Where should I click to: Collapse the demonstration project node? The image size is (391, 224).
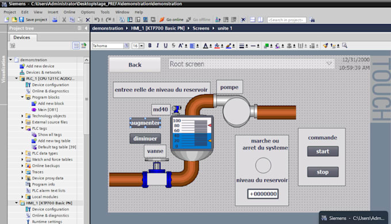tap(11, 60)
